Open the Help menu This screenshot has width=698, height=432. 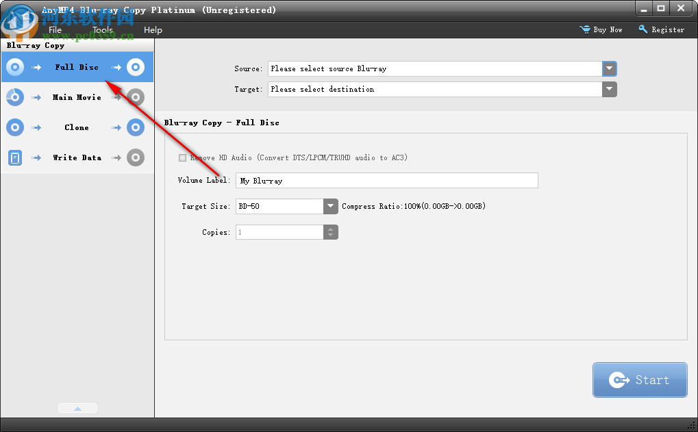tap(153, 29)
